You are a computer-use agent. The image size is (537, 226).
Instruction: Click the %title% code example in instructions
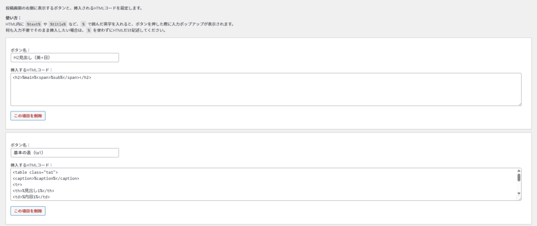[x=58, y=25]
